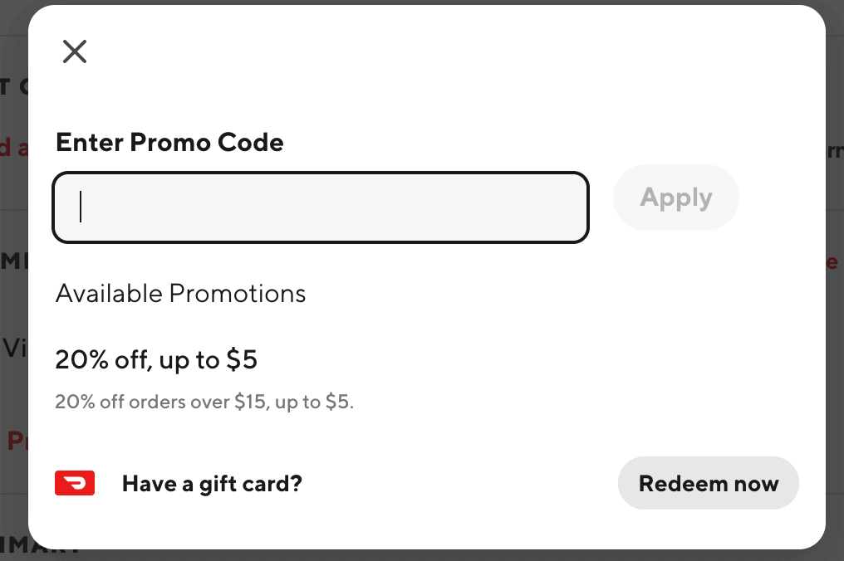Click the Enter Promo Code heading

click(169, 143)
